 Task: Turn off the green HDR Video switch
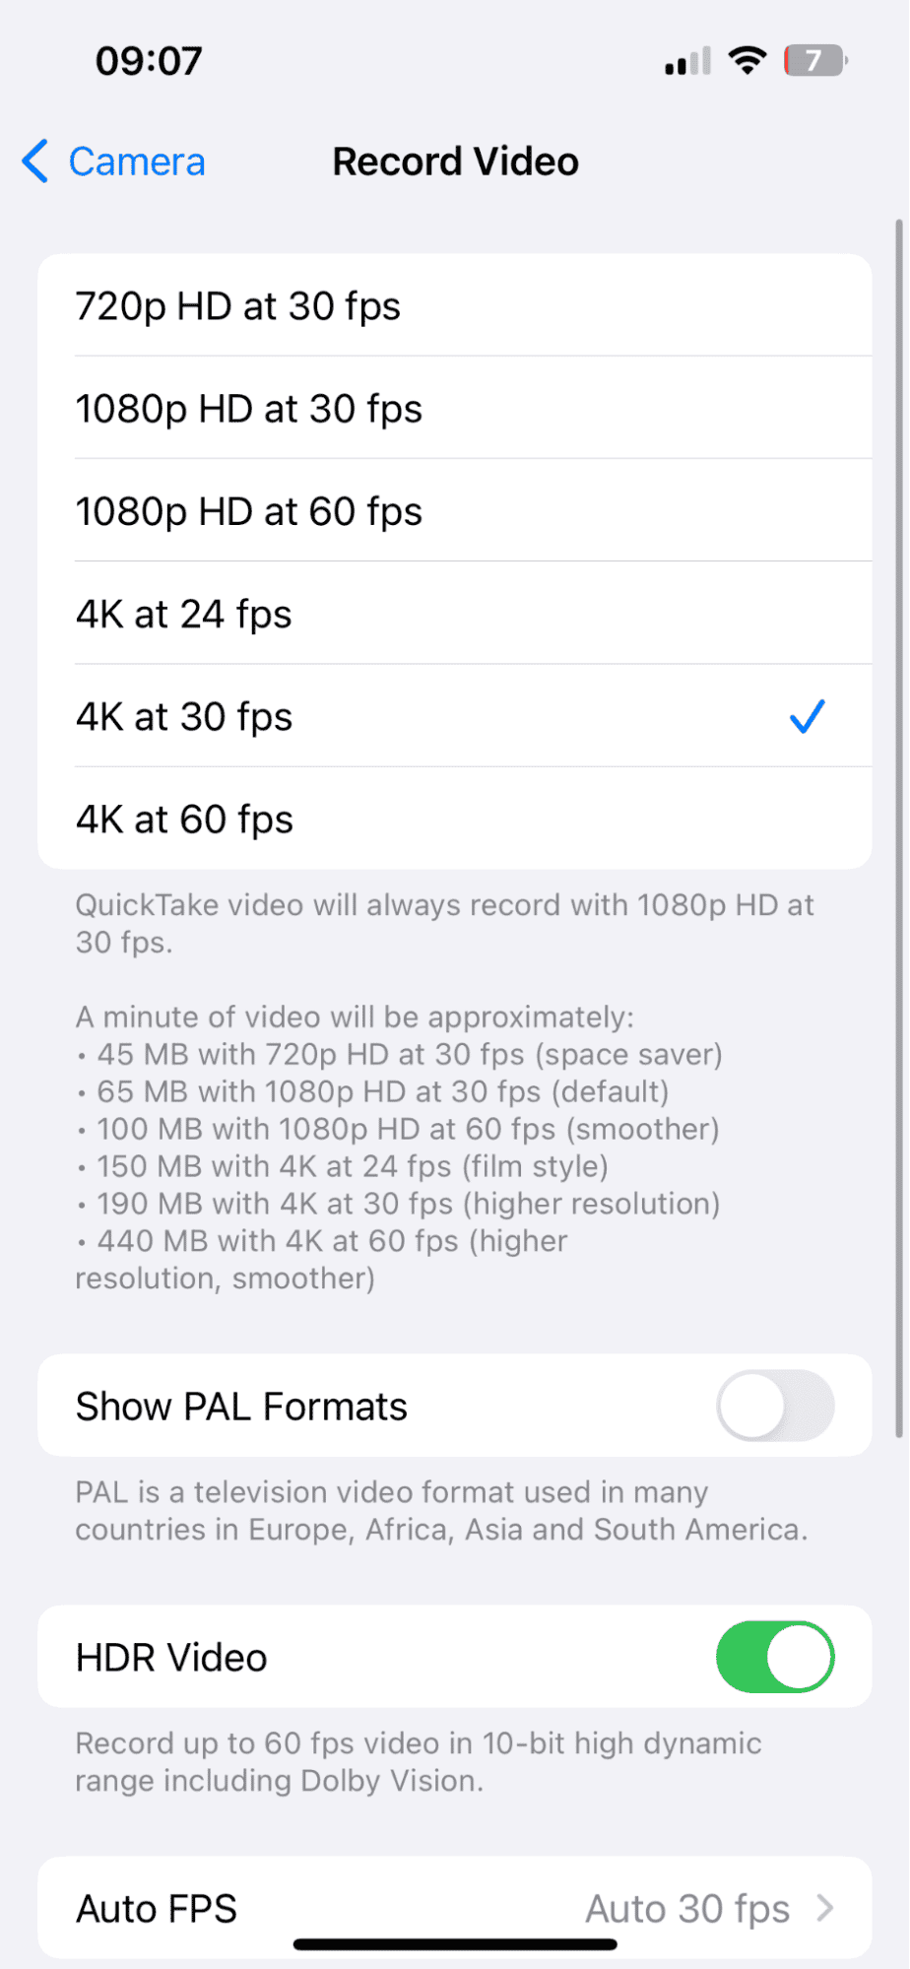[775, 1657]
